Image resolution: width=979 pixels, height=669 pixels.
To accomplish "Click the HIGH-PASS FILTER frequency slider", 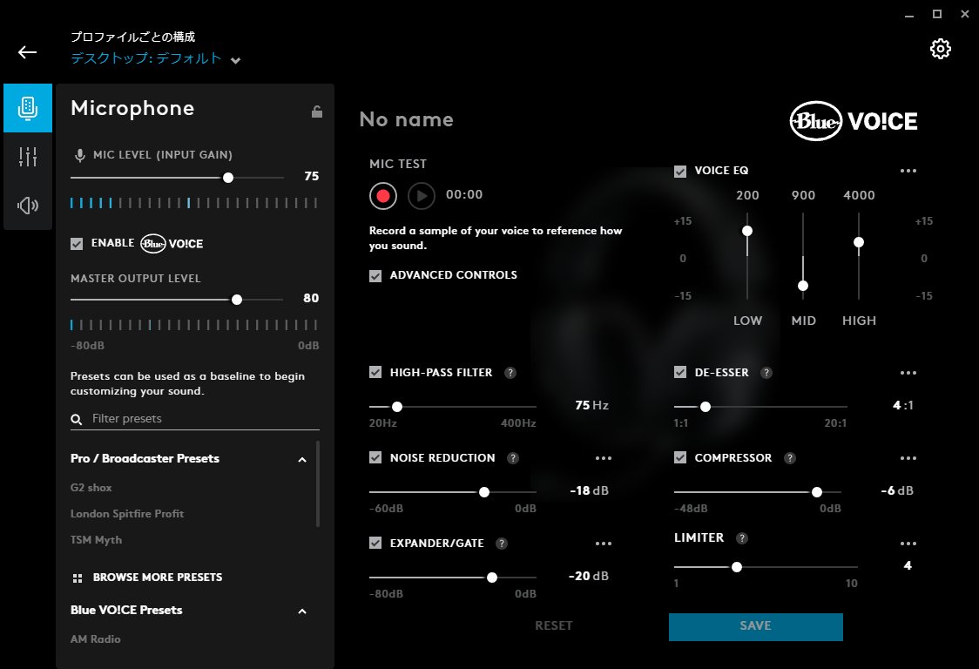I will point(453,407).
